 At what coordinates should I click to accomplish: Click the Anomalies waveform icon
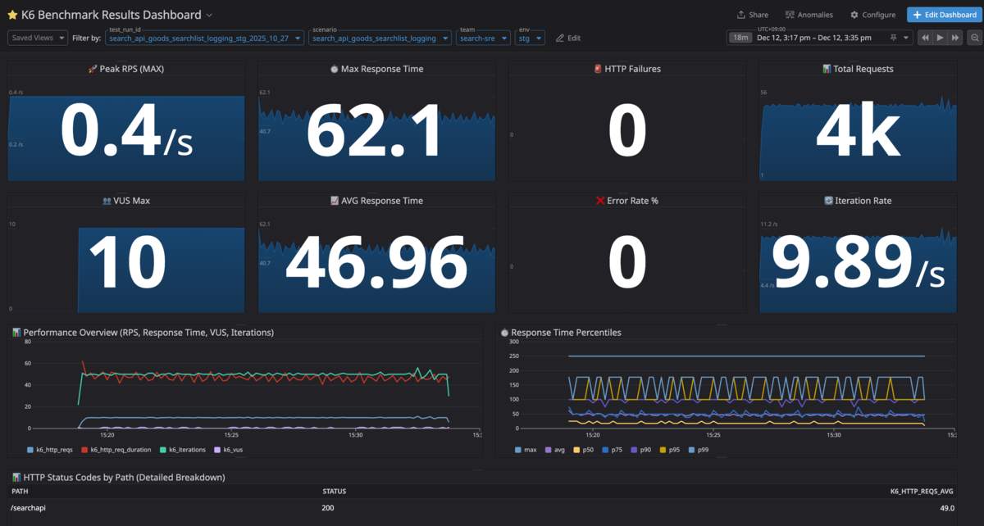click(x=790, y=14)
